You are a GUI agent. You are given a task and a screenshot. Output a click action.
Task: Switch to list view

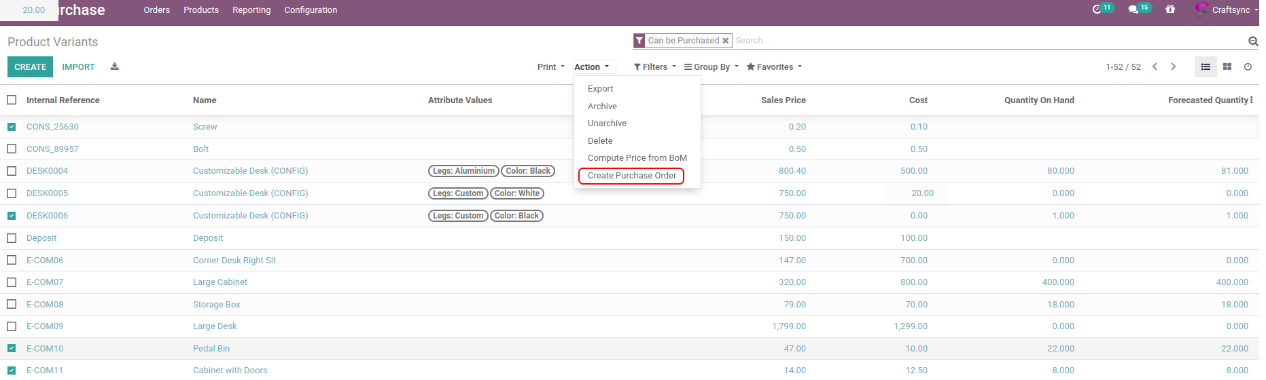click(x=1206, y=66)
